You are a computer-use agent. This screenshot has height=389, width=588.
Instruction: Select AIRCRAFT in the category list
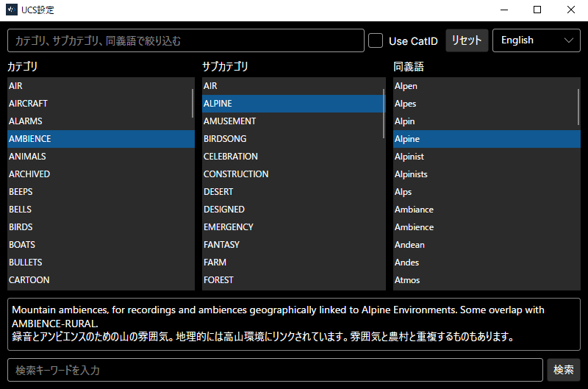click(x=28, y=104)
